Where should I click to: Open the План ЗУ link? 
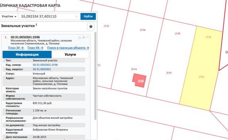coord(16,48)
